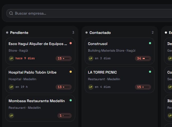This screenshot has width=172, height=127.
Task: Open the Construsol card title
Action: 98,44
